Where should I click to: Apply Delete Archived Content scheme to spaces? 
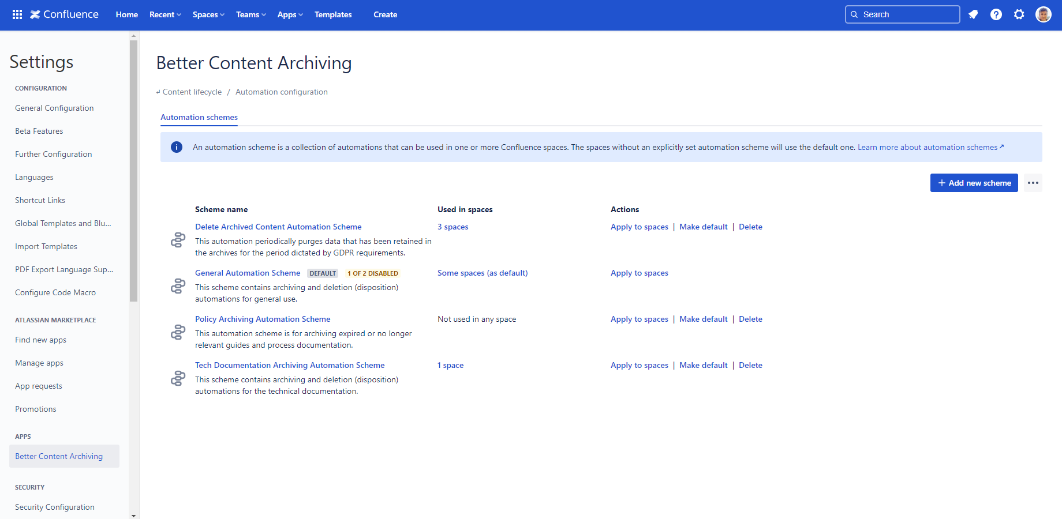pos(640,227)
